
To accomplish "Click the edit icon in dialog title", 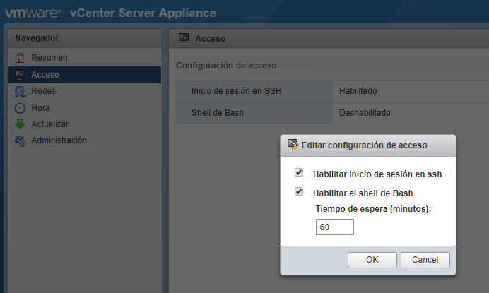I will coord(293,145).
